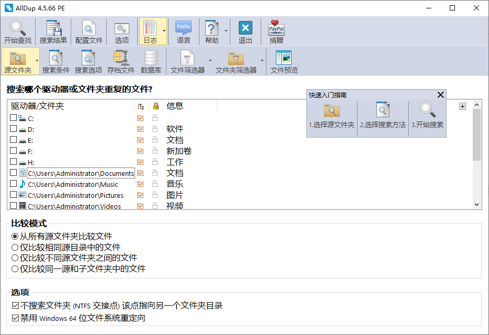489x335 pixels.
Task: Select the 源文件夹 tab icon
Action: [x=18, y=61]
